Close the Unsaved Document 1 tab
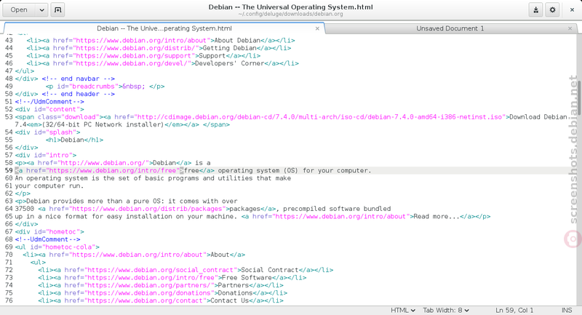This screenshot has height=315, width=582. [x=570, y=28]
